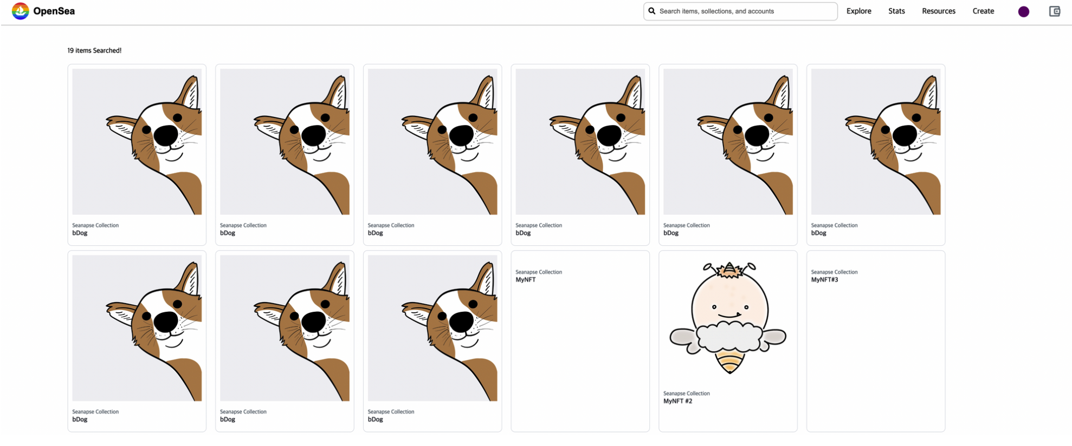Open the MyNFT #2 bee thumbnail
The image size is (1072, 446).
coord(728,319)
